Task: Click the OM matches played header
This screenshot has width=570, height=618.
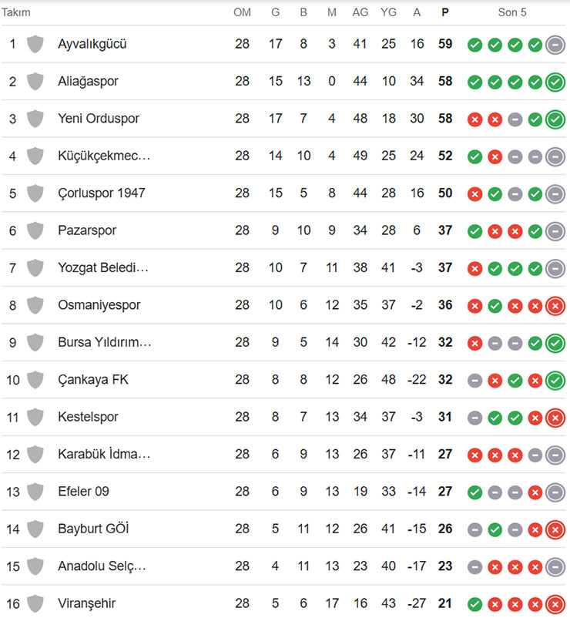Action: [242, 12]
